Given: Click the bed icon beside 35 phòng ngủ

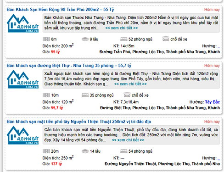Looking at the screenshot, I should [85, 95].
